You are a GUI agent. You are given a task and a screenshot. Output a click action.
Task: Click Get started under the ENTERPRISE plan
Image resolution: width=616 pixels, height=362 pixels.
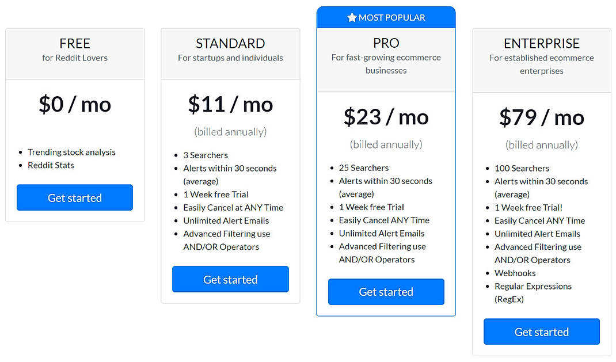tap(541, 331)
